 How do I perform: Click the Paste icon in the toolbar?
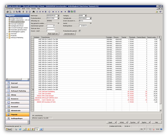[x=20, y=12]
